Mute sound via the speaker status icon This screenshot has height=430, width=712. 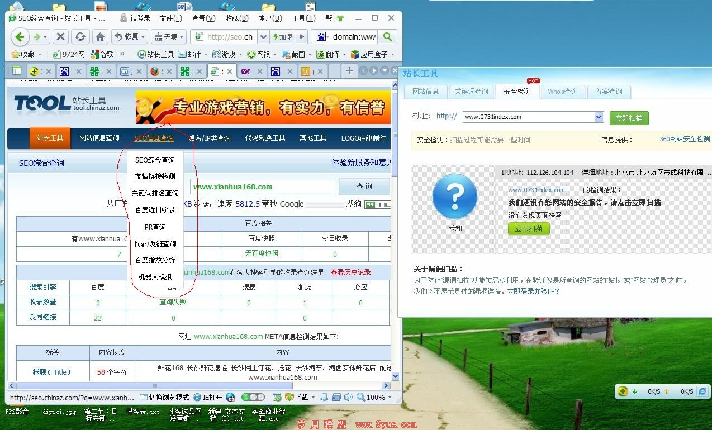pyautogui.click(x=348, y=398)
